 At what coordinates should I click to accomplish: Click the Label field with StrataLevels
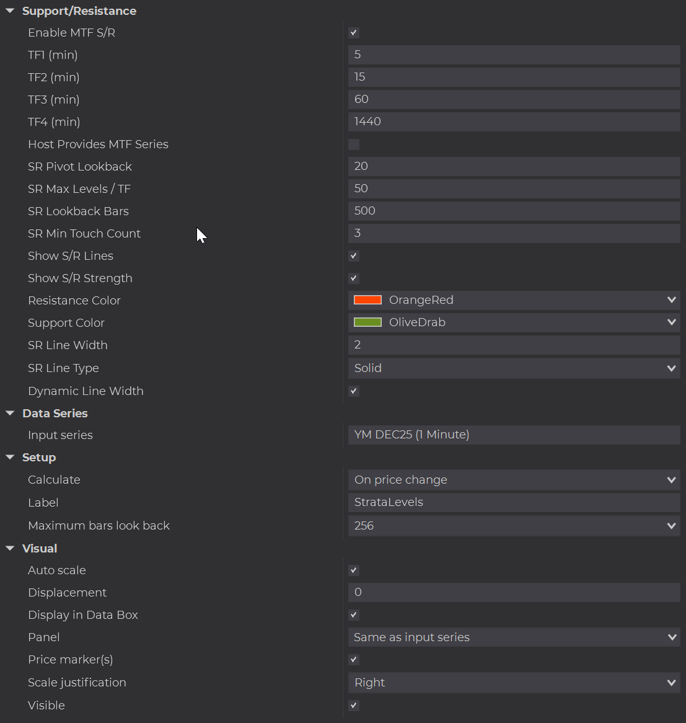[x=514, y=502]
